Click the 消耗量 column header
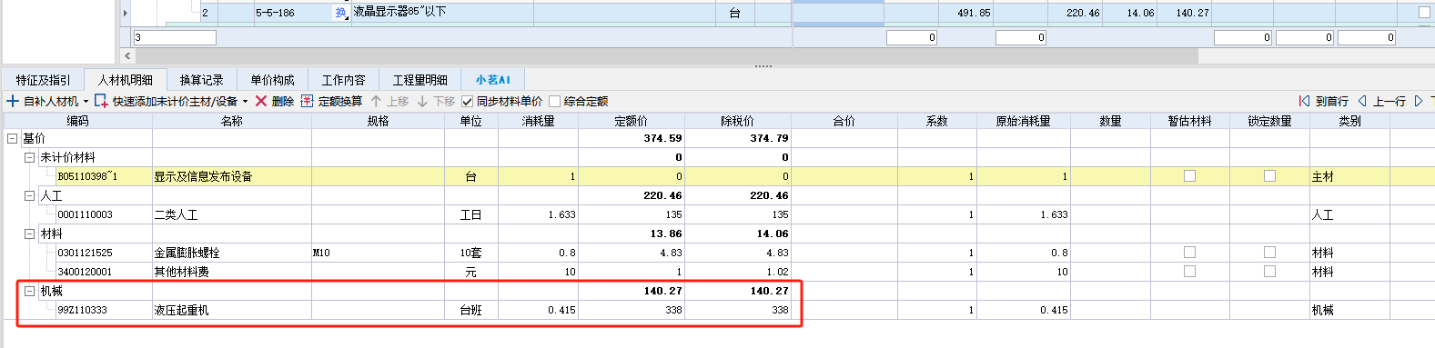 click(539, 121)
